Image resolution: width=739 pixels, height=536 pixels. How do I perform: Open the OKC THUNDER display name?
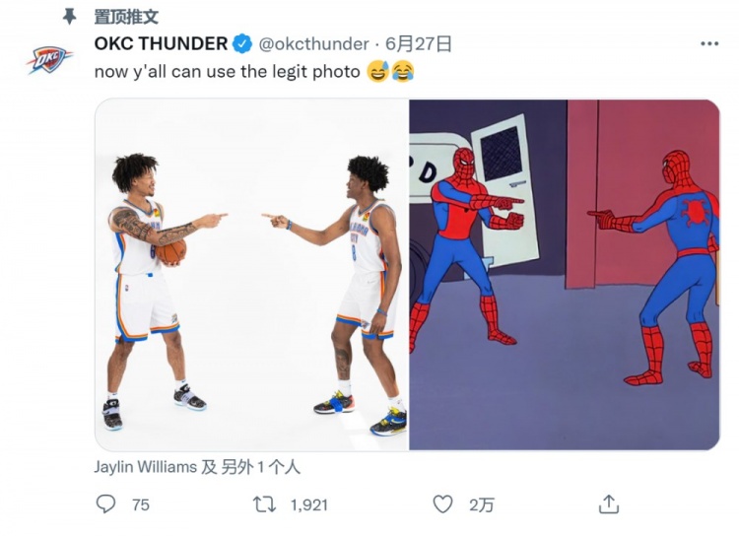[161, 43]
